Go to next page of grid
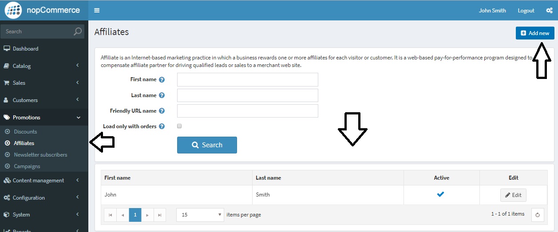Viewport: 558px width, 232px height. [147, 215]
